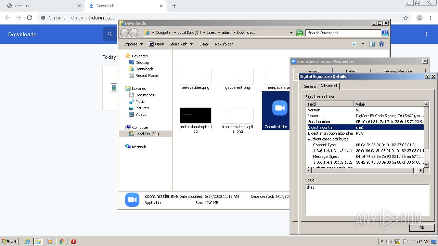
Task: Select the Issuer row
Action: [365, 116]
